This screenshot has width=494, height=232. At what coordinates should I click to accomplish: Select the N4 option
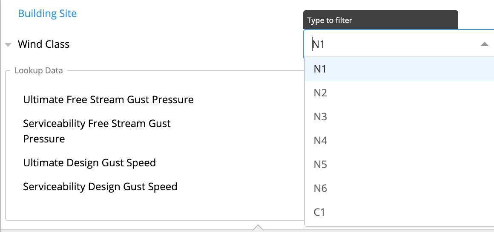tap(399, 140)
